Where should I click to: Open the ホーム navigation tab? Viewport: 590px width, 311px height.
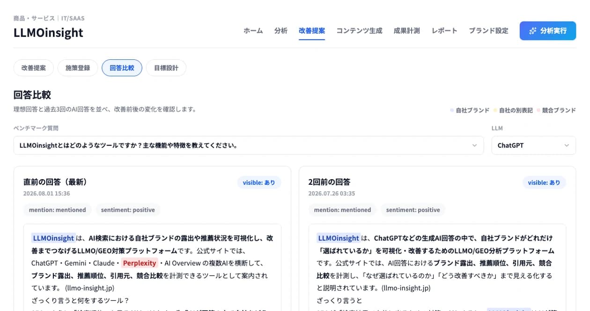tap(253, 31)
